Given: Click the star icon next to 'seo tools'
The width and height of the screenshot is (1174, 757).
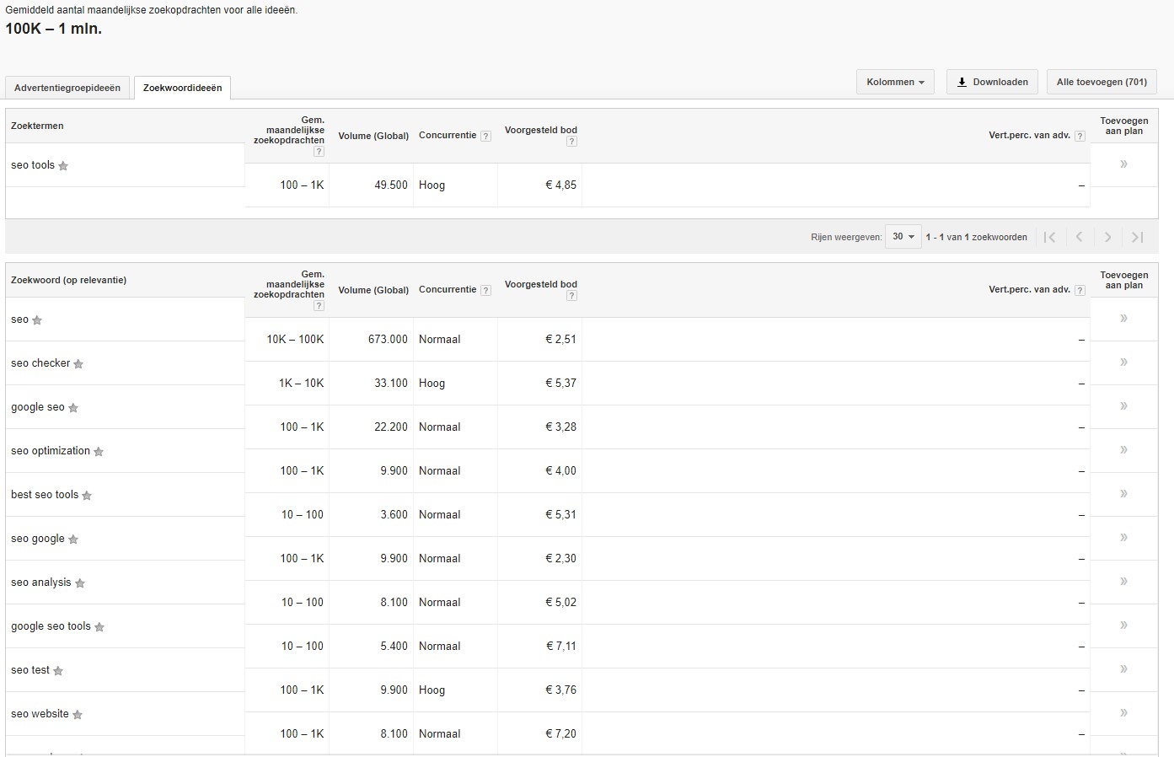Looking at the screenshot, I should (63, 166).
